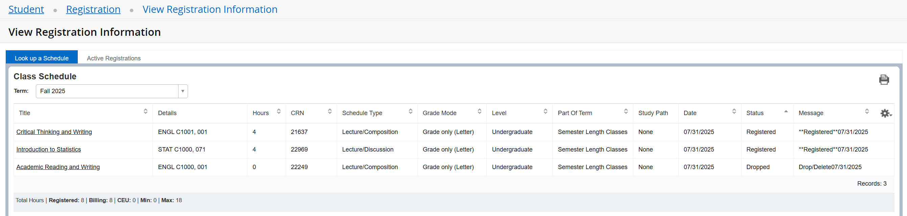The image size is (907, 216).
Task: Go to Student breadcrumb link
Action: [x=26, y=9]
